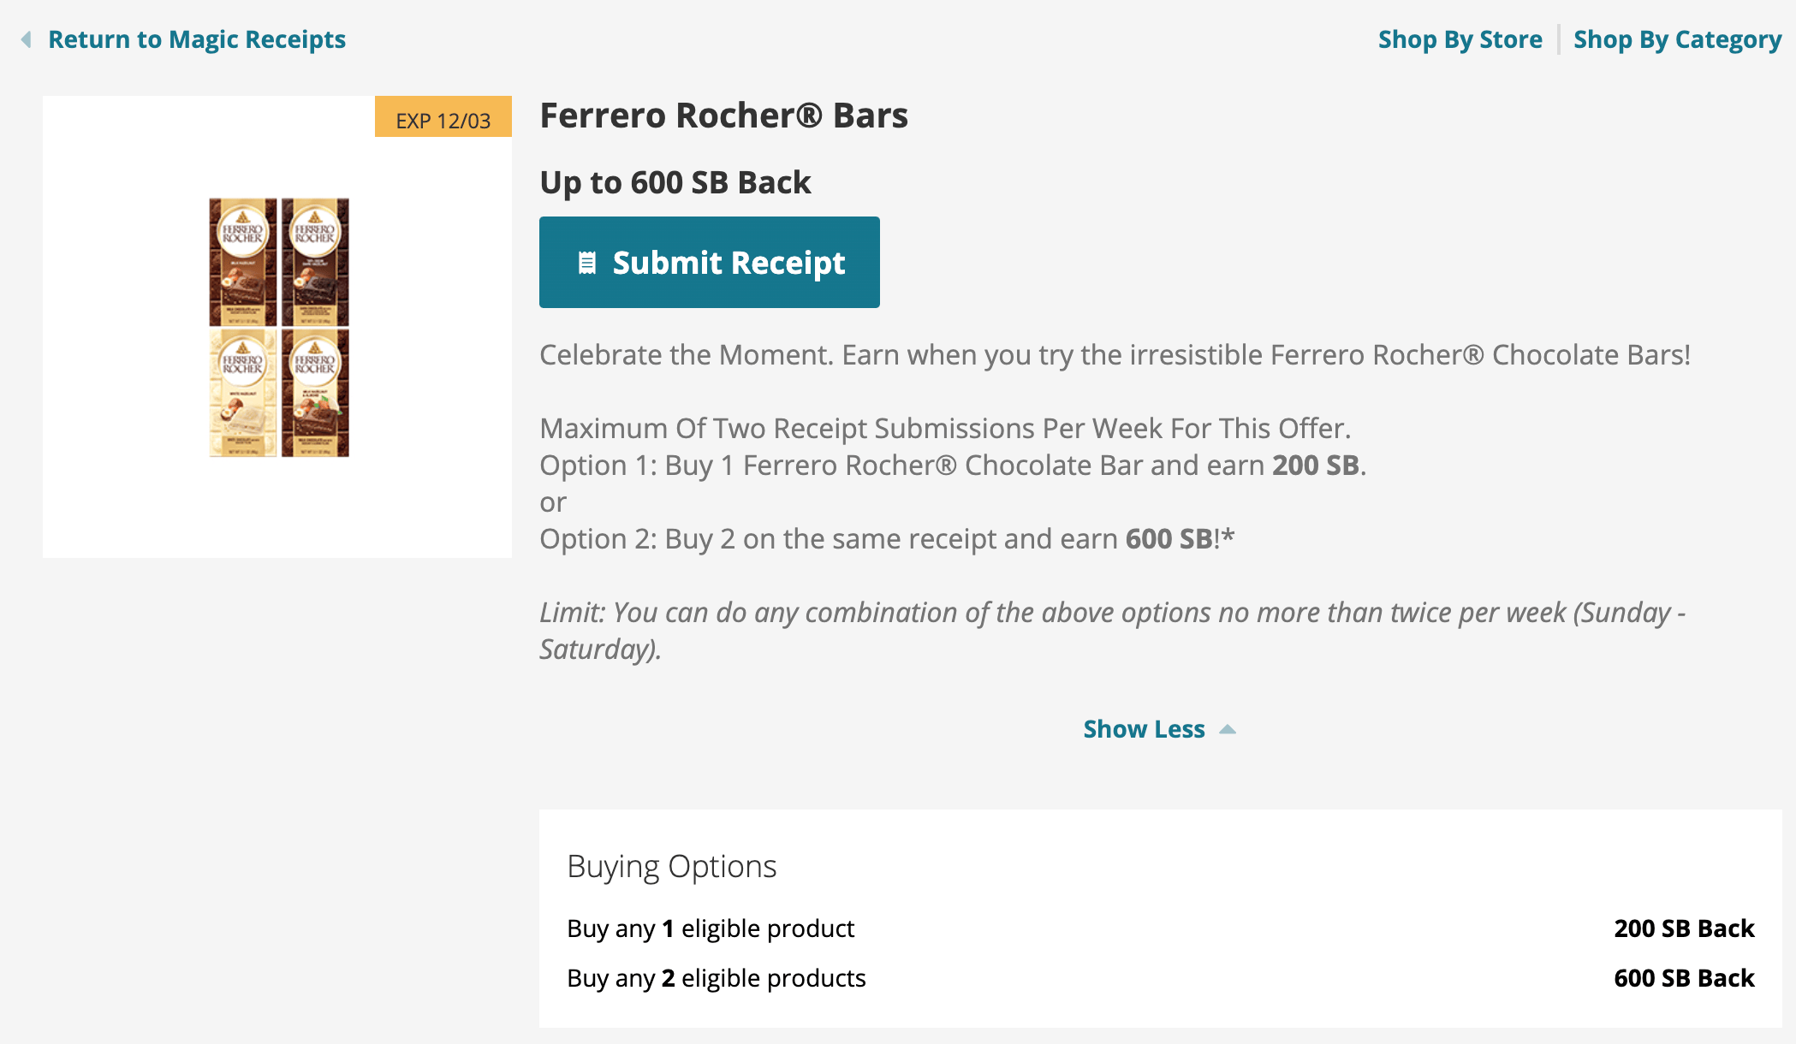The height and width of the screenshot is (1044, 1796).
Task: Click the Up to 600 SB Back heading
Action: tap(675, 181)
